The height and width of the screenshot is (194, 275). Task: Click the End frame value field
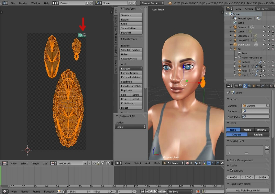pyautogui.click(x=104, y=191)
